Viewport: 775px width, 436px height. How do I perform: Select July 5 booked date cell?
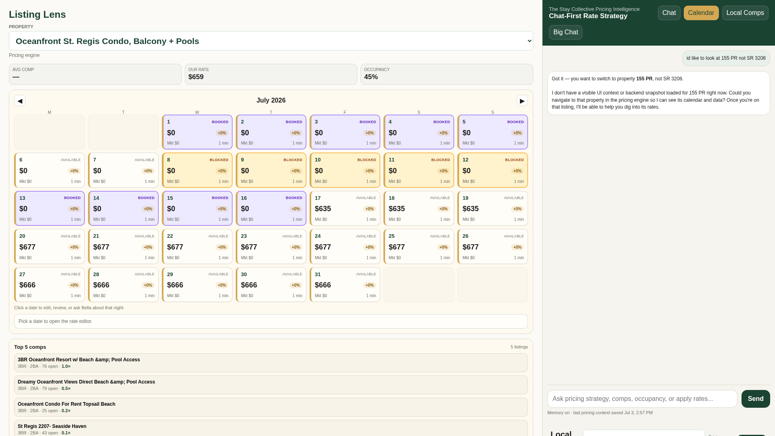tap(492, 132)
